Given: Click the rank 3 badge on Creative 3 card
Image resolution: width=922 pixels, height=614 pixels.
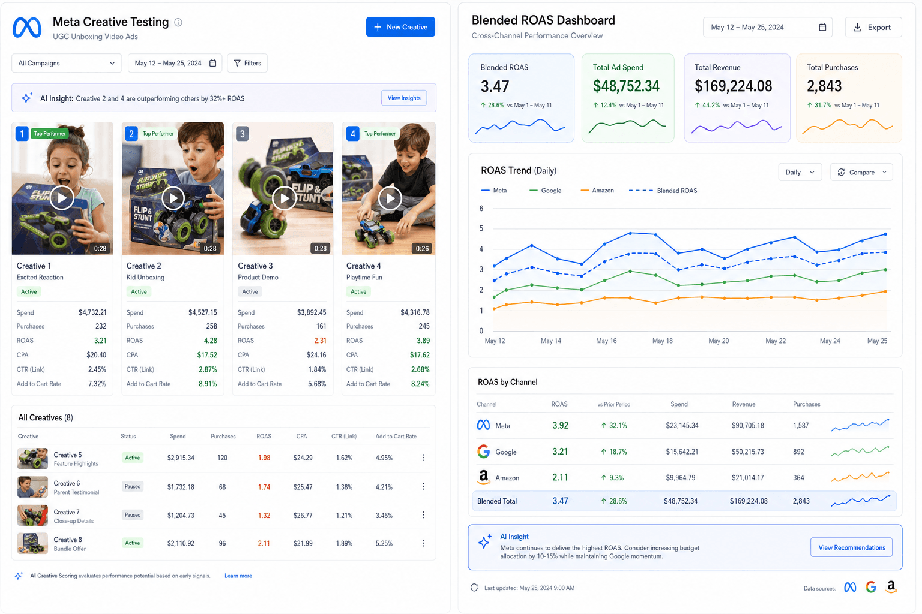Looking at the screenshot, I should (243, 134).
